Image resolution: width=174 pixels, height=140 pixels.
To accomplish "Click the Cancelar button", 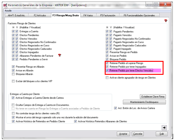I will [138, 134].
